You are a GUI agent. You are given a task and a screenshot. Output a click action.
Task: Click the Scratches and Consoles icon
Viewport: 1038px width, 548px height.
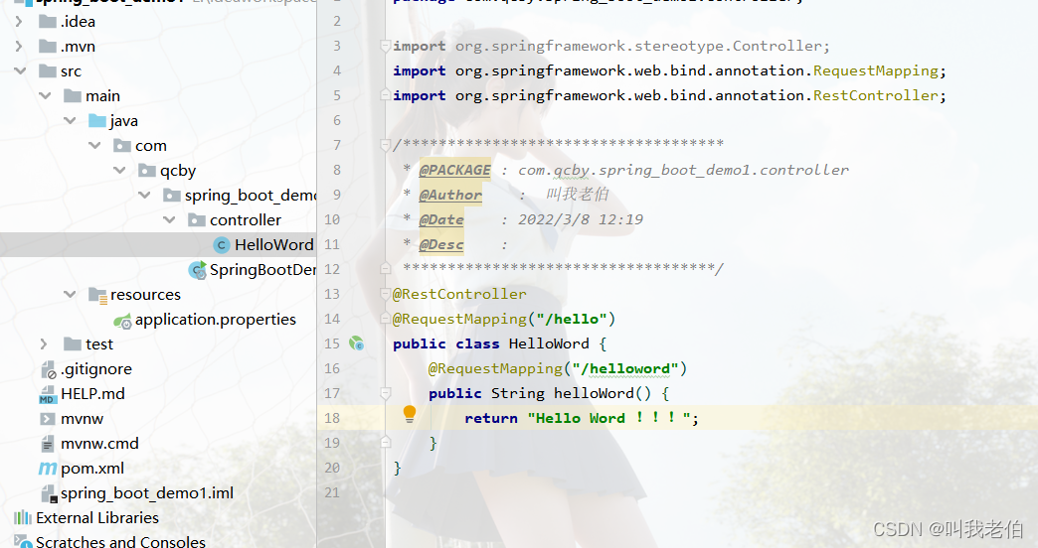(x=23, y=542)
